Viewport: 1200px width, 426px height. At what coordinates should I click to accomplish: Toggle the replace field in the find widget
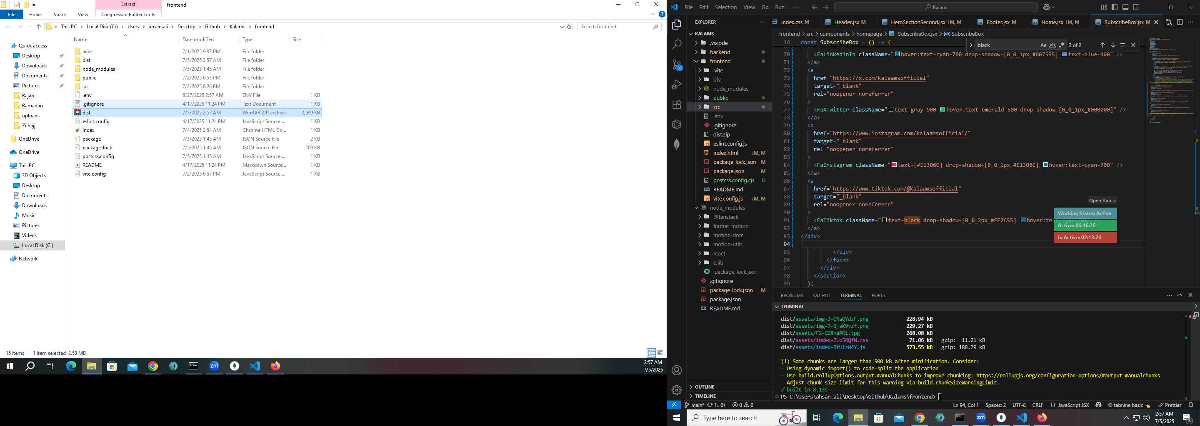coord(970,45)
